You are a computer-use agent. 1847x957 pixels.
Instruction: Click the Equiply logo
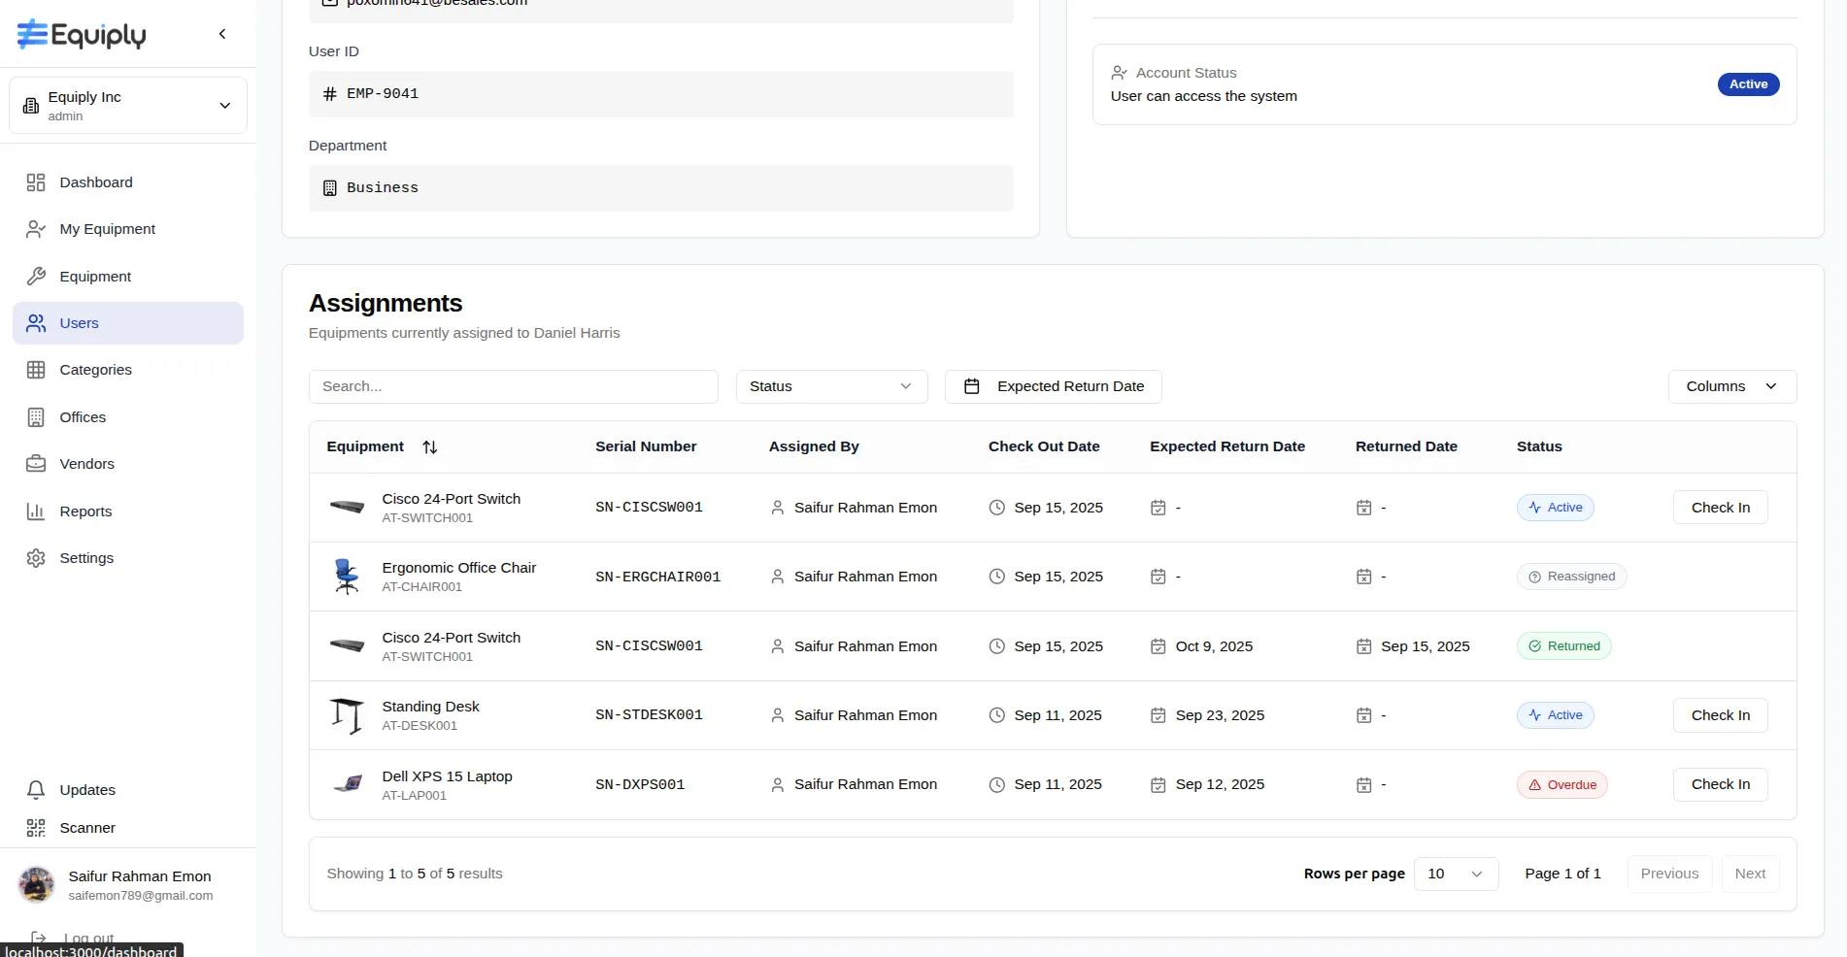point(82,34)
